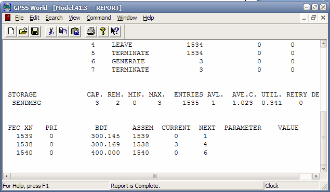This screenshot has width=330, height=192.
Task: Click the ASSEM value 1538
Action: pyautogui.click(x=141, y=145)
